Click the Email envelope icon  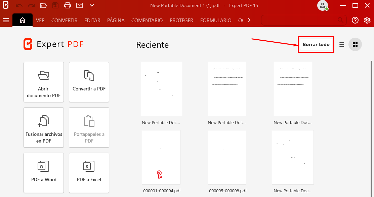point(80,5)
